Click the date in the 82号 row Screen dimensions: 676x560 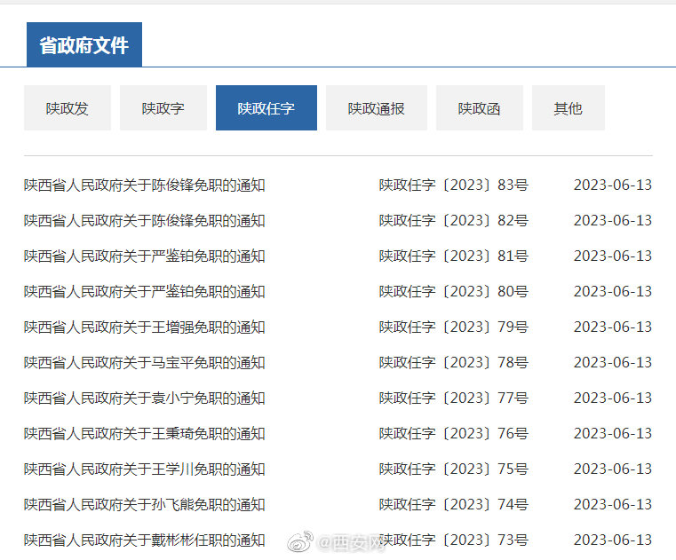613,221
